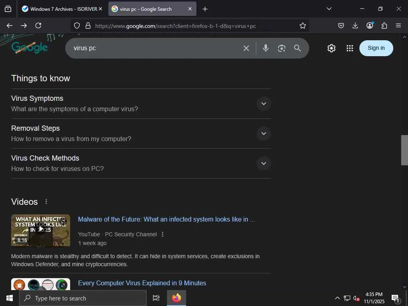Viewport: 408px width, 306px height.
Task: Open Task View on the taskbar
Action: tap(156, 298)
